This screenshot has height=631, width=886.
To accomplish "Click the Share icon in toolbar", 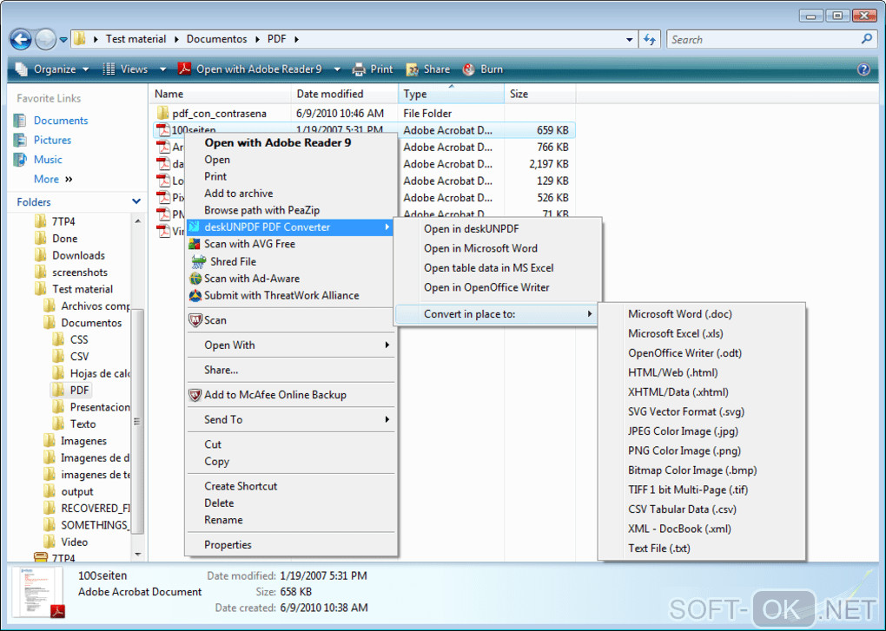I will [x=413, y=69].
